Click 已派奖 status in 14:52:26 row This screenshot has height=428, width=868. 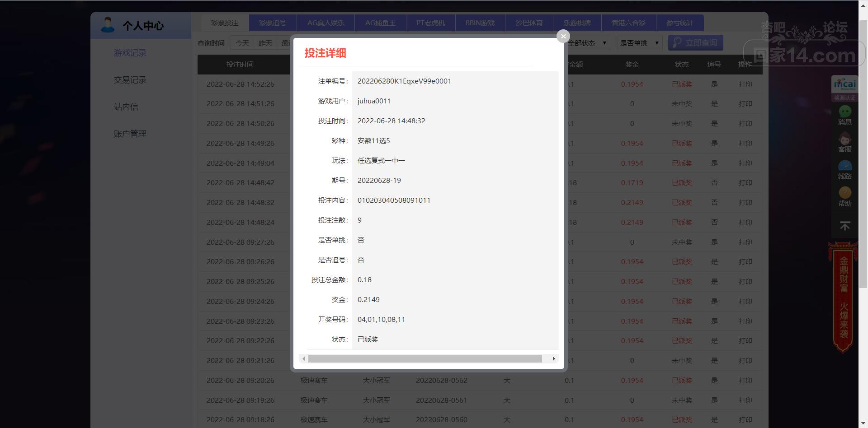pyautogui.click(x=682, y=84)
